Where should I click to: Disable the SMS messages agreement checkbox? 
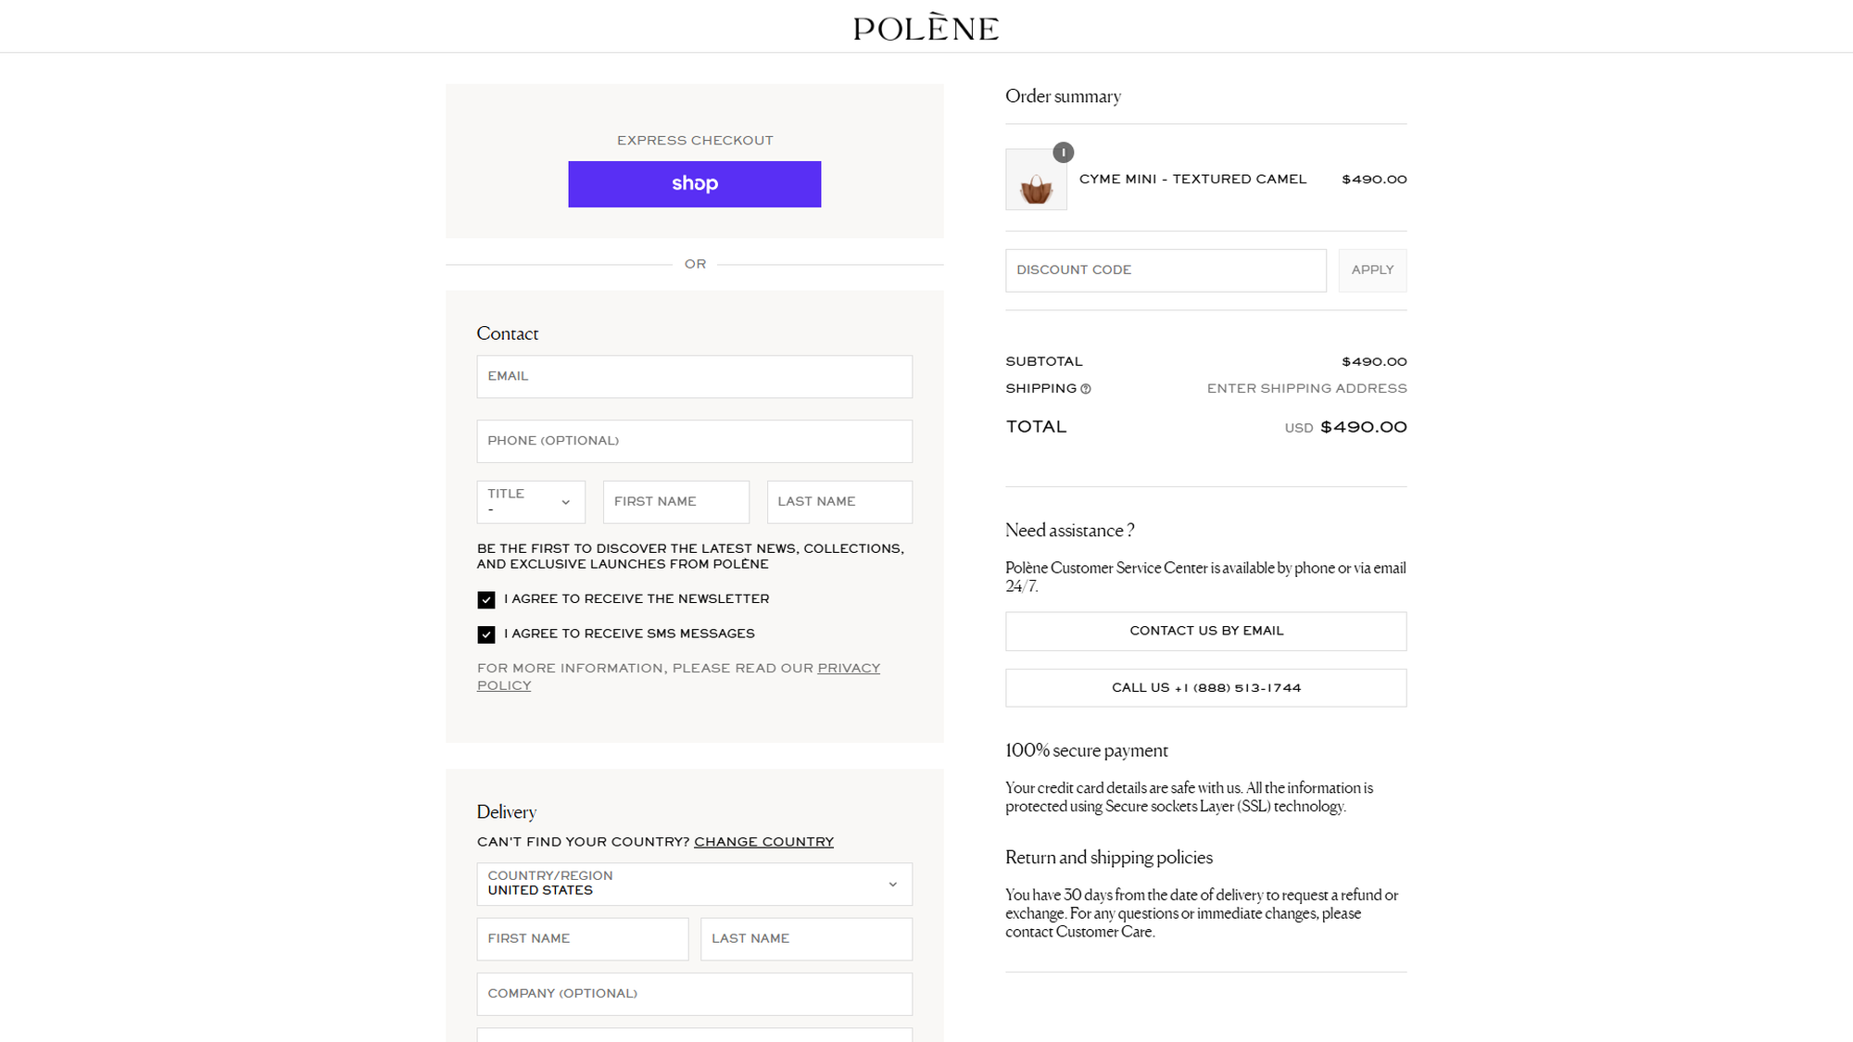pos(486,634)
